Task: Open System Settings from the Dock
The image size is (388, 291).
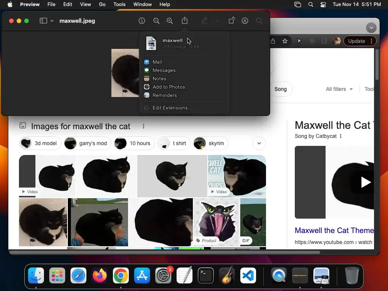Action: point(163,275)
